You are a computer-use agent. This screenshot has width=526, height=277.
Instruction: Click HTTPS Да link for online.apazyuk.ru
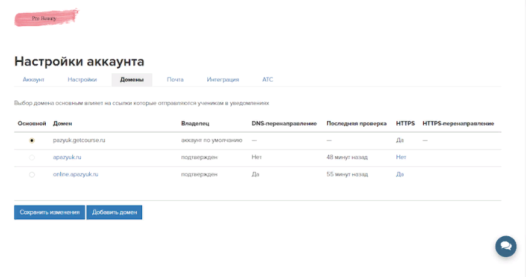[x=400, y=174]
